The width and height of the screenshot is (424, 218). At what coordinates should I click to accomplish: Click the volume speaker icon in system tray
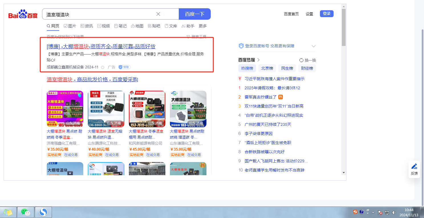394,212
